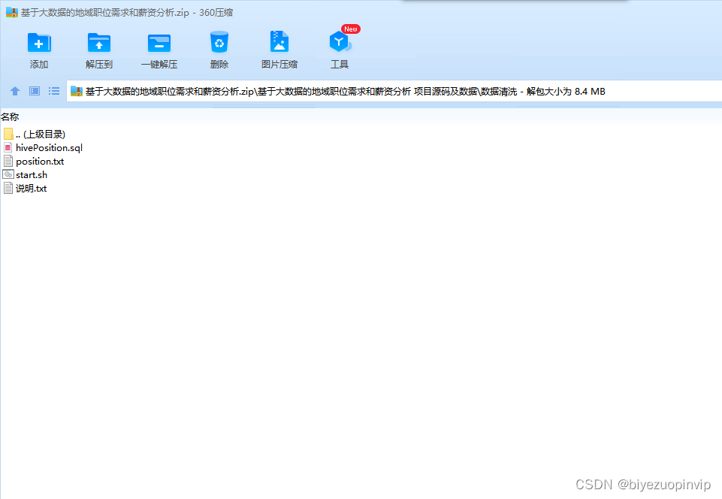Open the 工具 (Tools) icon with New badge
The height and width of the screenshot is (499, 722).
point(341,41)
